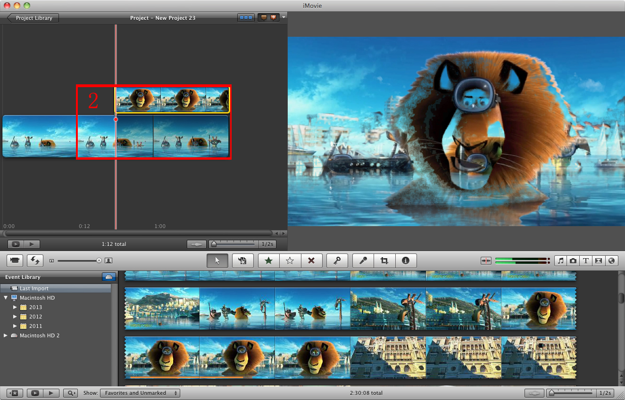Click first yellow building event thumbnail
Screen dimensions: 625x400
point(388,357)
